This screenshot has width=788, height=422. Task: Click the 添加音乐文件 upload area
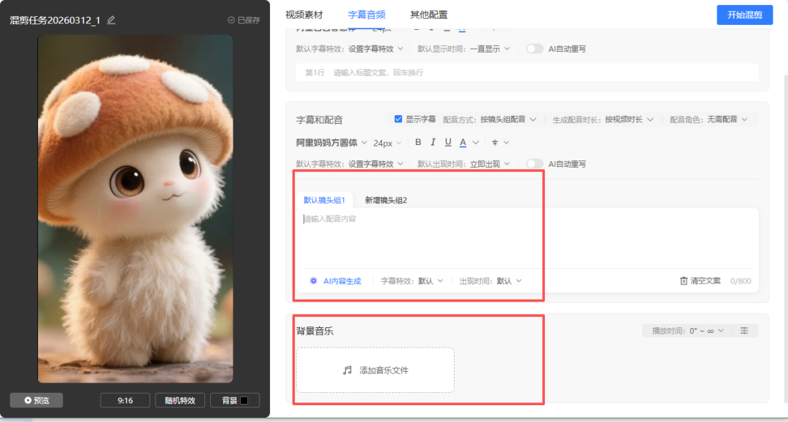click(x=375, y=370)
